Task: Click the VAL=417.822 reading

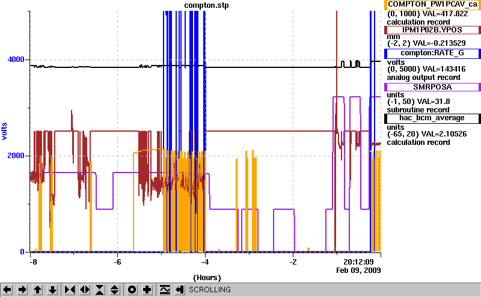Action: tap(445, 14)
